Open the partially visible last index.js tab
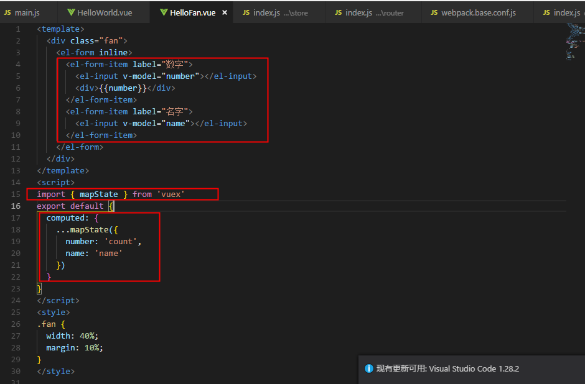This screenshot has width=585, height=384. coord(559,12)
